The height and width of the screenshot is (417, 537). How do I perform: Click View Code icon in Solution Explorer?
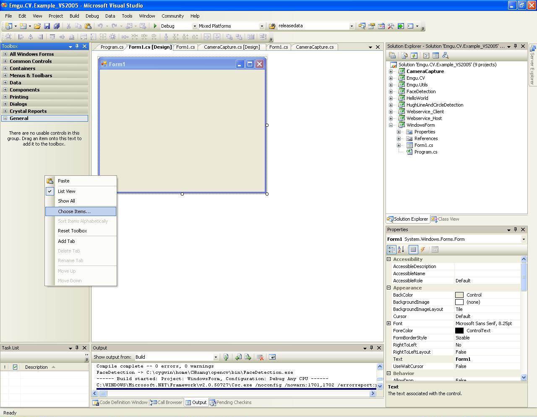point(426,55)
